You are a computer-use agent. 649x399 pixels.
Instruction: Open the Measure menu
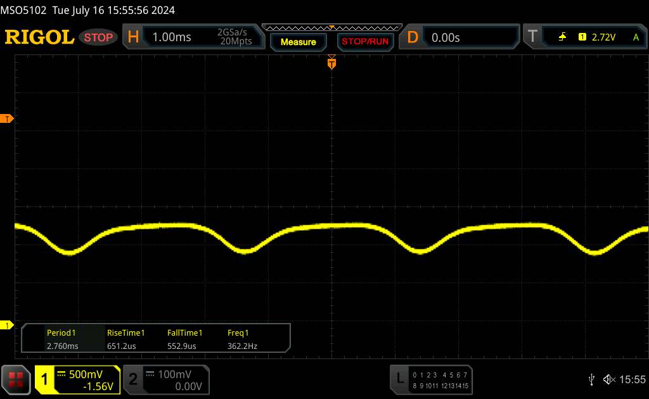point(298,42)
